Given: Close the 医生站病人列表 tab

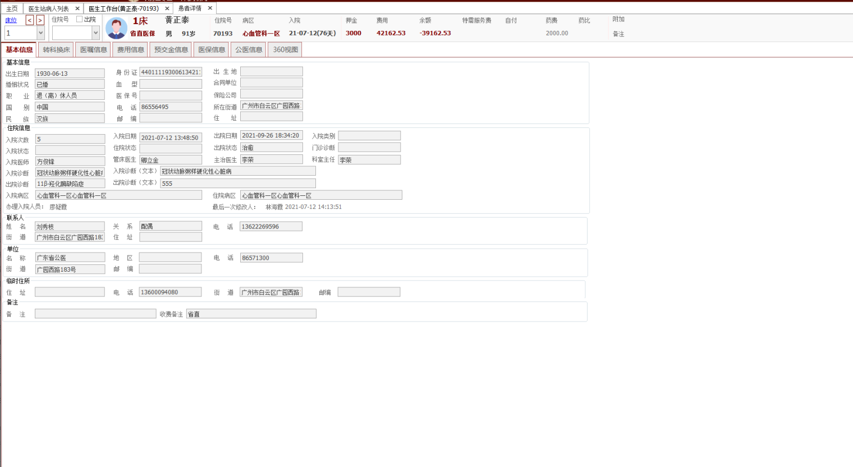Looking at the screenshot, I should [x=77, y=8].
